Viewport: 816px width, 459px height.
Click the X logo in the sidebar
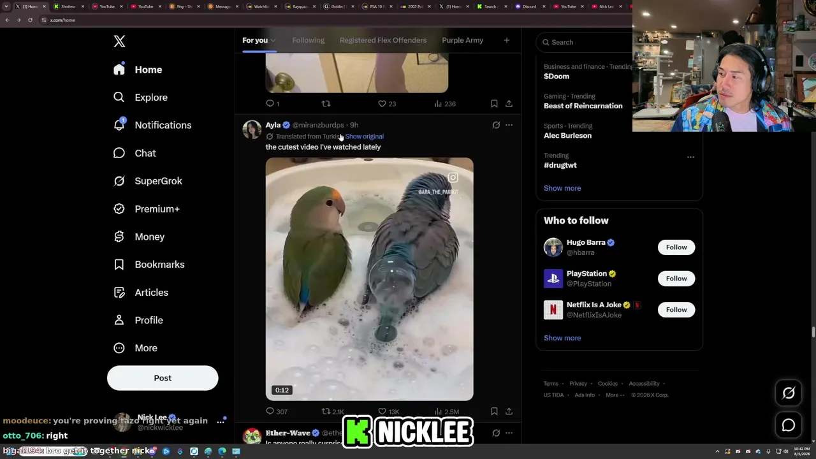click(119, 41)
